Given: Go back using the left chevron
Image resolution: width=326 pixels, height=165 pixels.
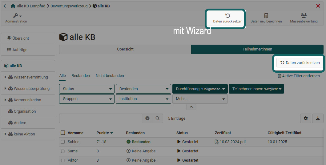Looking at the screenshot, I should [5, 6].
